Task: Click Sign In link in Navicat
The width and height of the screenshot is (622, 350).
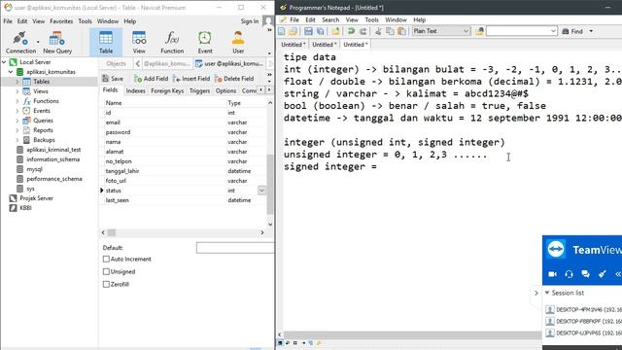Action: coord(249,21)
